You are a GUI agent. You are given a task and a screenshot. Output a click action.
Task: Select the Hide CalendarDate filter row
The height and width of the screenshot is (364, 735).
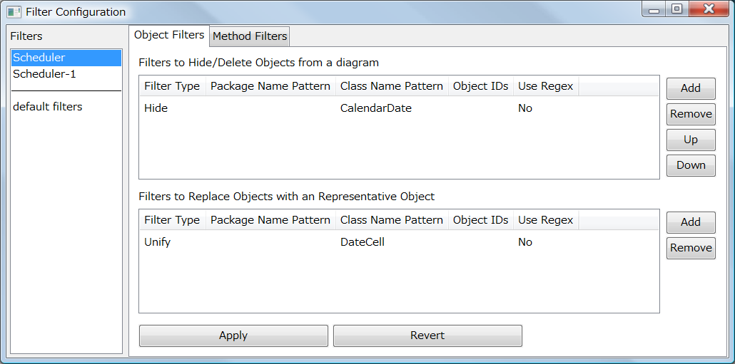[x=357, y=108]
